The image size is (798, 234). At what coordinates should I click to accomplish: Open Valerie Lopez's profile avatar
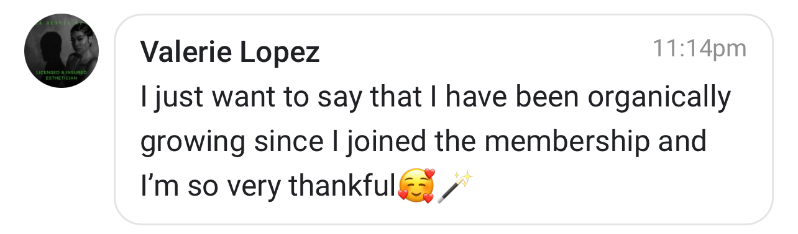click(62, 51)
